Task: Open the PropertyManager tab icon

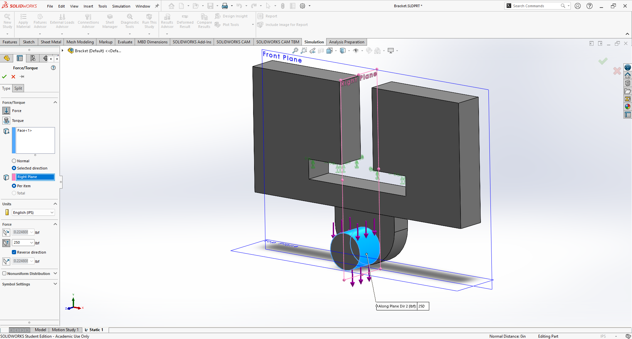Action: coord(20,58)
